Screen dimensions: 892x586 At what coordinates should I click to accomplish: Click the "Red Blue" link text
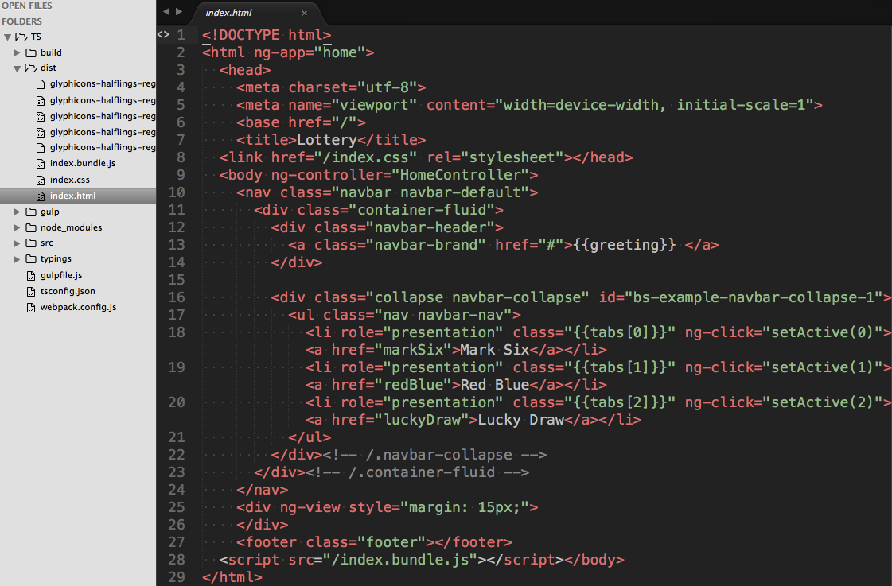pyautogui.click(x=494, y=385)
